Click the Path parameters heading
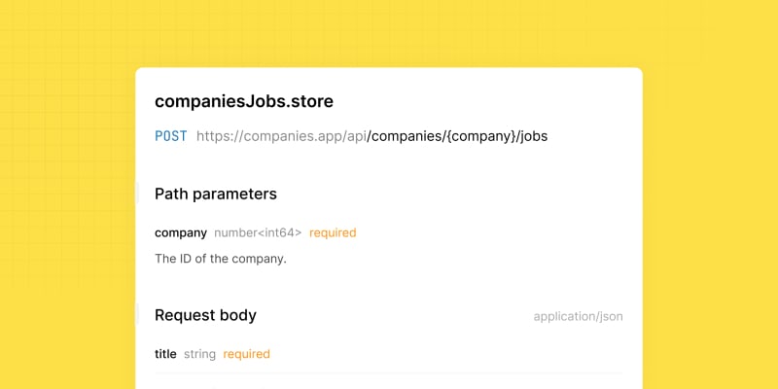778x389 pixels. pos(216,194)
